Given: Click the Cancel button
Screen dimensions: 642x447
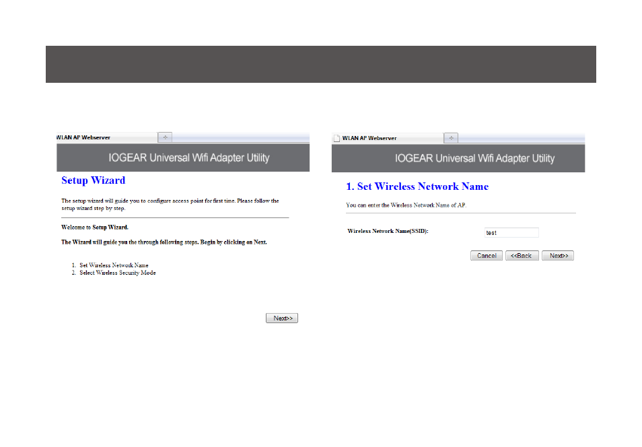Looking at the screenshot, I should (x=487, y=256).
